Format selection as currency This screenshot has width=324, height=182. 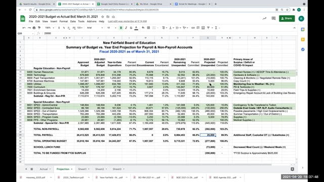(x=59, y=28)
